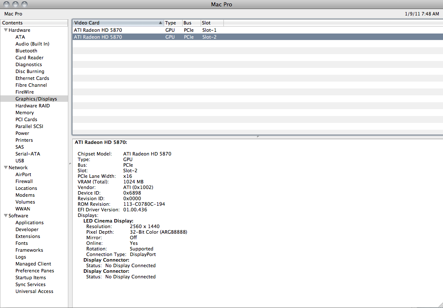The height and width of the screenshot is (308, 443).
Task: Open ATA in the Hardware list
Action: (20, 37)
